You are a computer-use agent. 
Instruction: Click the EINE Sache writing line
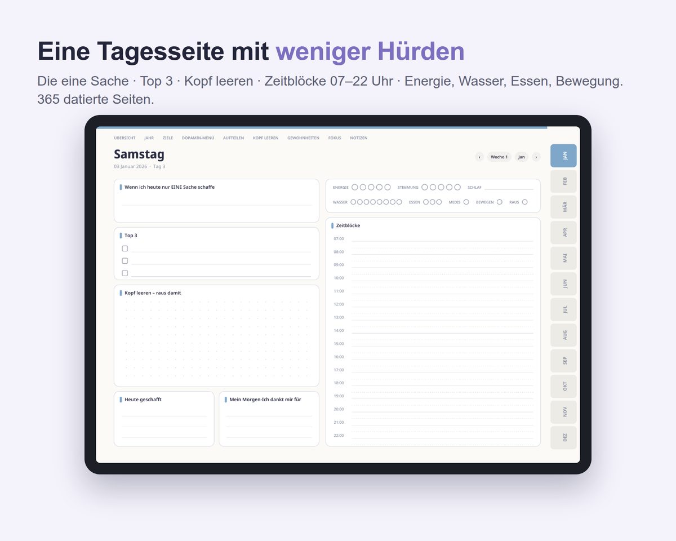click(217, 205)
